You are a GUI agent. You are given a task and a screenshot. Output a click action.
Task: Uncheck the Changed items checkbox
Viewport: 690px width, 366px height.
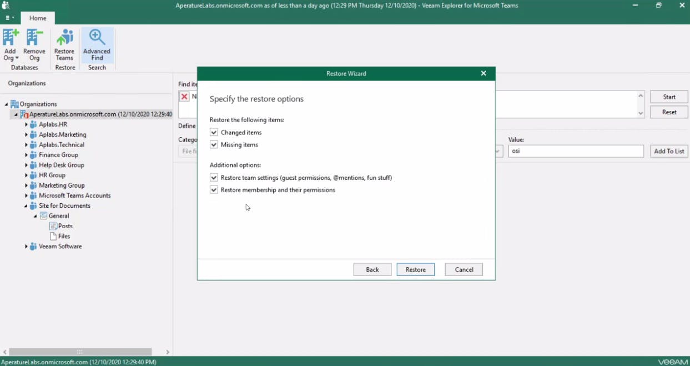pyautogui.click(x=214, y=133)
